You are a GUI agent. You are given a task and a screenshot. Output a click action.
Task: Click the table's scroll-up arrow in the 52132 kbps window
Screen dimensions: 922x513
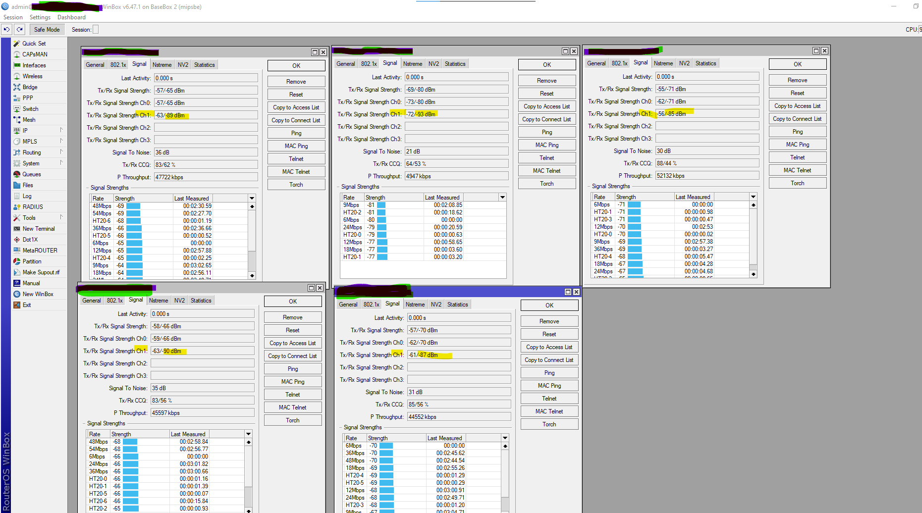click(x=754, y=205)
